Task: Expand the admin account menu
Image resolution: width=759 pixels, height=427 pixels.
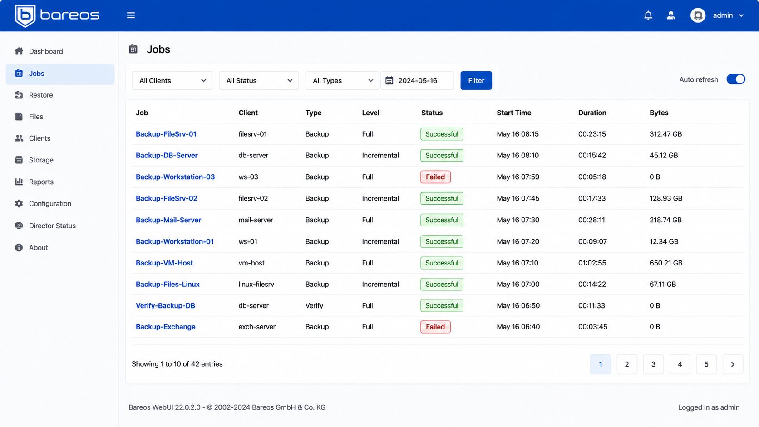Action: pyautogui.click(x=728, y=15)
